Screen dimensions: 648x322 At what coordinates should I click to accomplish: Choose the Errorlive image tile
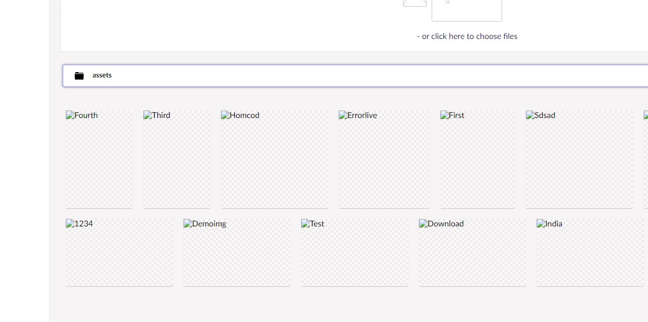pos(384,160)
